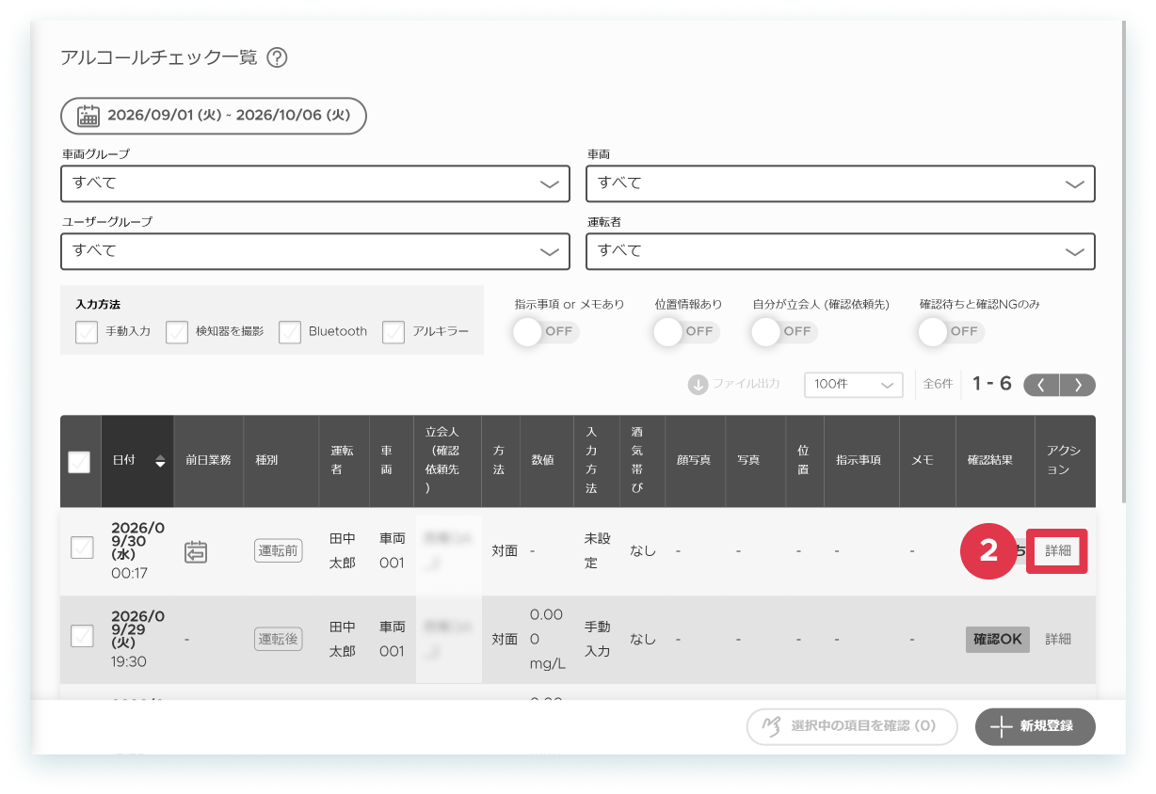Click the 新規登録 plus button
The width and height of the screenshot is (1156, 794).
1036,726
